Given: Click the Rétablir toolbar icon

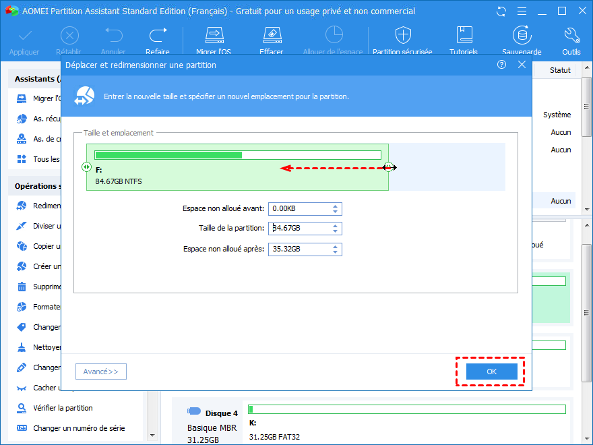Looking at the screenshot, I should [x=69, y=36].
